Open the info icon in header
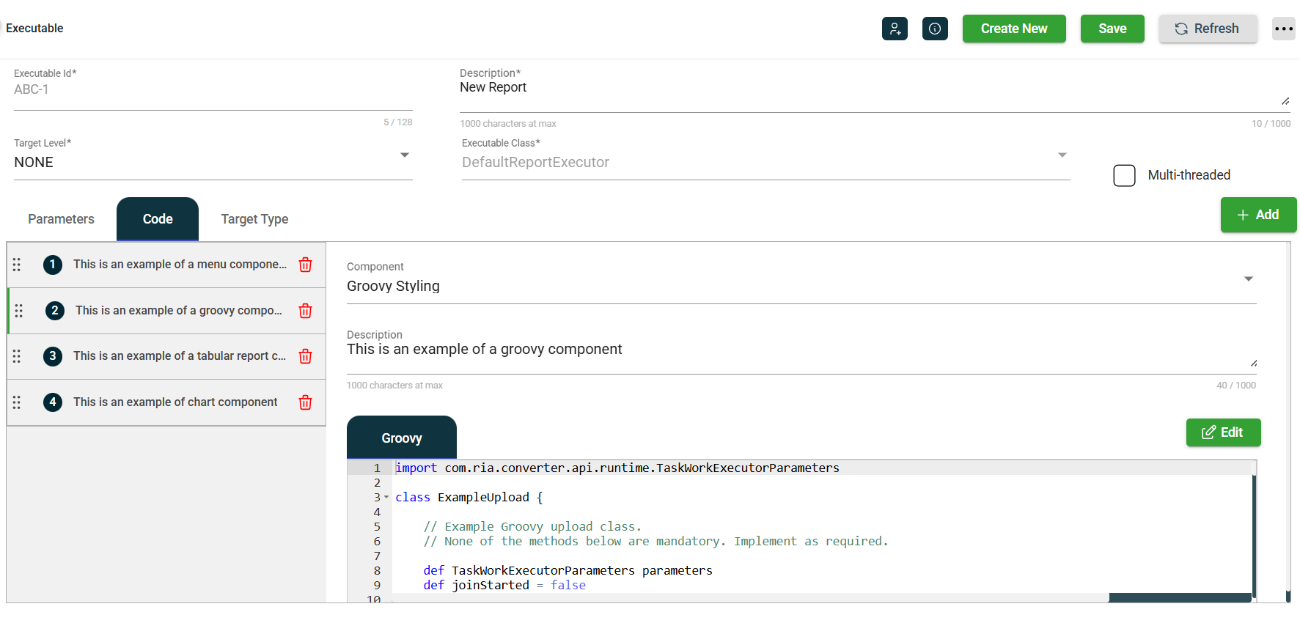This screenshot has height=634, width=1300. (935, 29)
